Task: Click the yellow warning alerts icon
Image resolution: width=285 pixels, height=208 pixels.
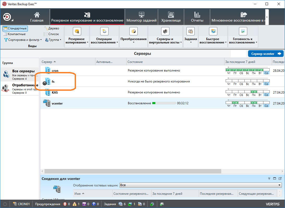Action: [x=74, y=204]
